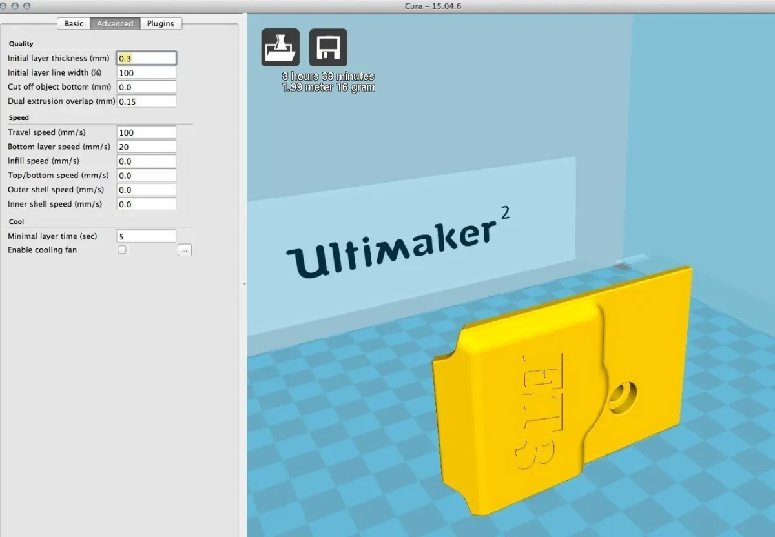Click the Initial layer line width field
Screen dimensions: 775x537
[147, 73]
